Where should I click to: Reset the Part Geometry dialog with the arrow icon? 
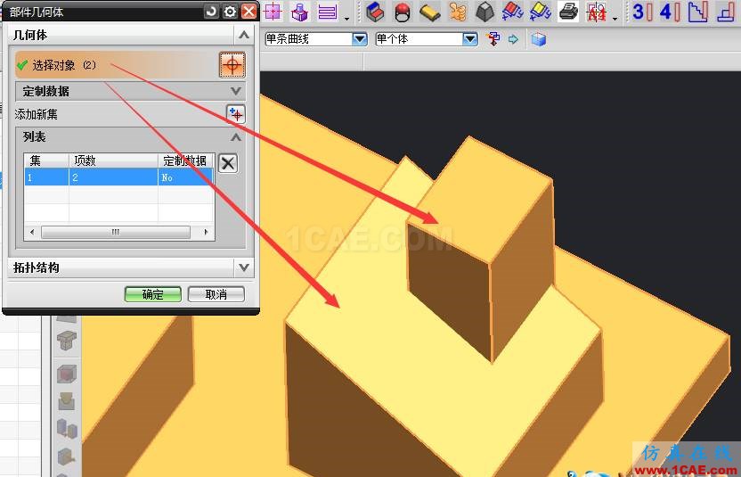pyautogui.click(x=211, y=12)
